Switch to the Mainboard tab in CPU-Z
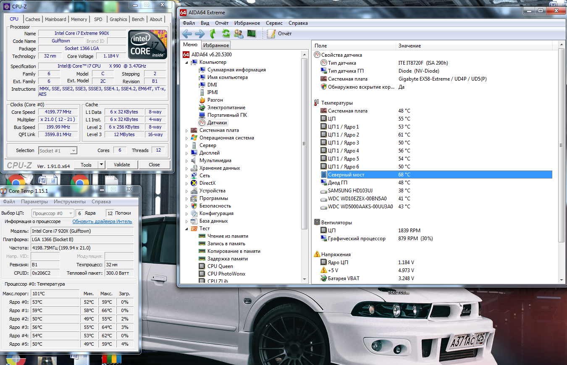The width and height of the screenshot is (567, 365). [x=55, y=19]
